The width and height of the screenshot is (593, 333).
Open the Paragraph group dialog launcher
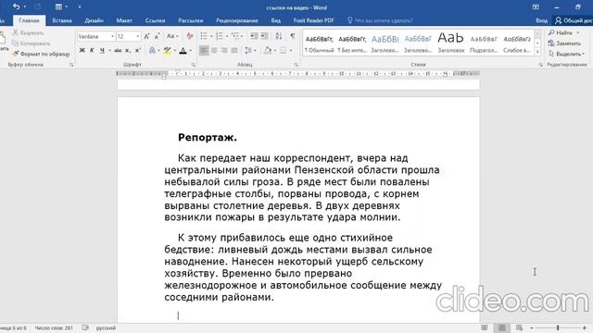[x=296, y=65]
